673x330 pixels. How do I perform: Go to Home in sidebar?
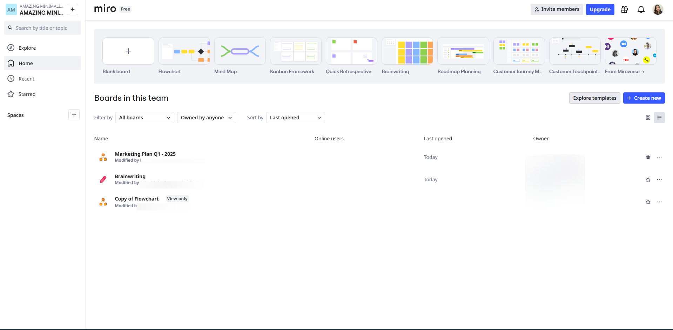point(42,63)
